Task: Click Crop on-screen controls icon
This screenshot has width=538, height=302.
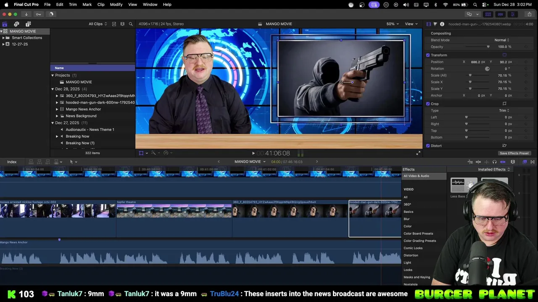Action: point(504,104)
